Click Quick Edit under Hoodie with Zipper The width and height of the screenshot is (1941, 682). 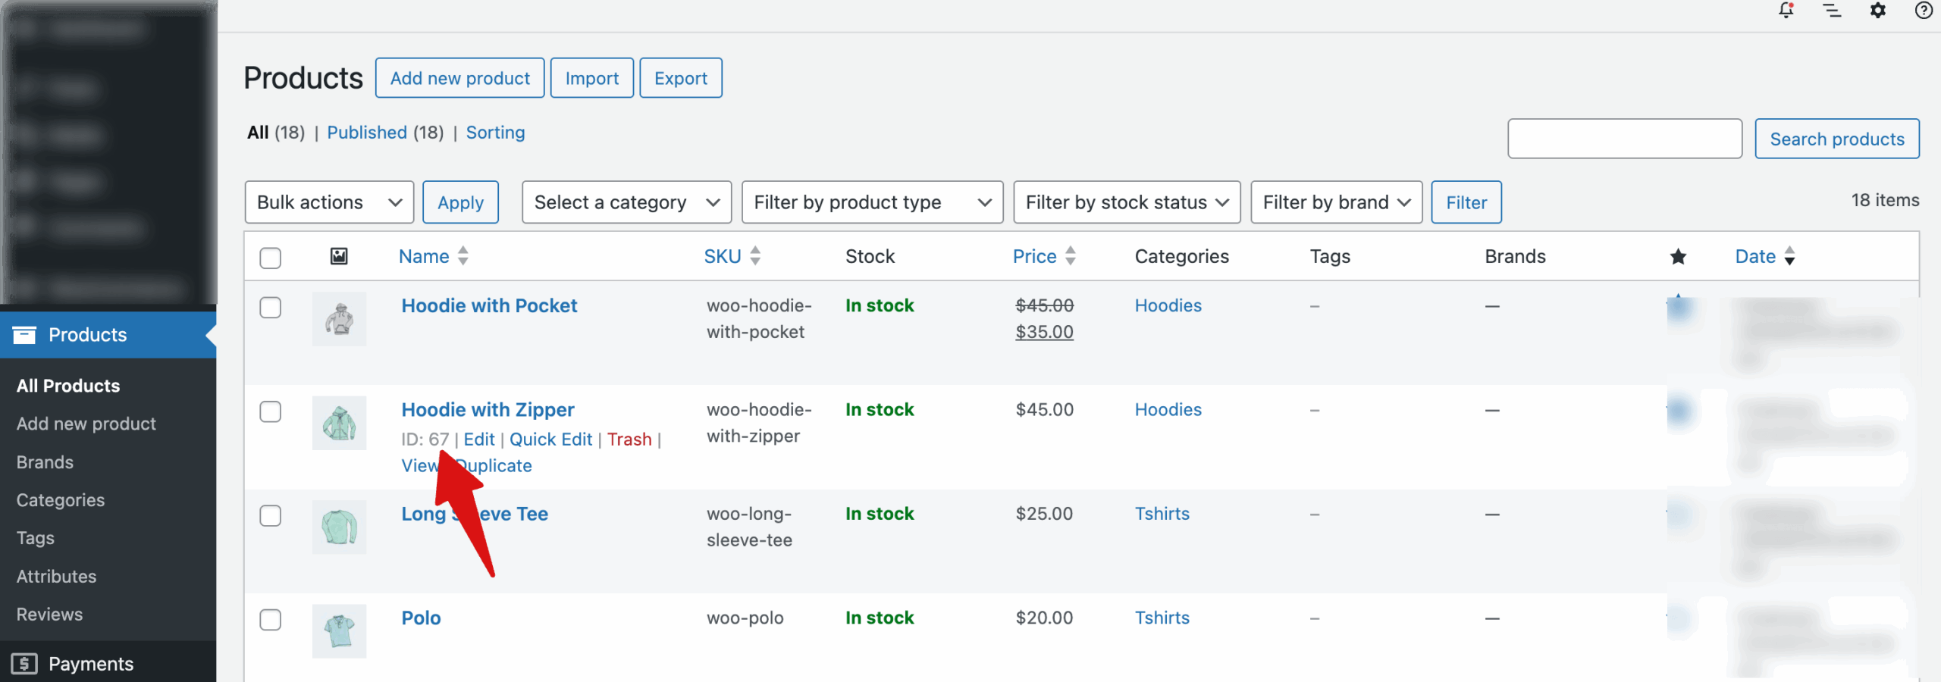pyautogui.click(x=550, y=440)
